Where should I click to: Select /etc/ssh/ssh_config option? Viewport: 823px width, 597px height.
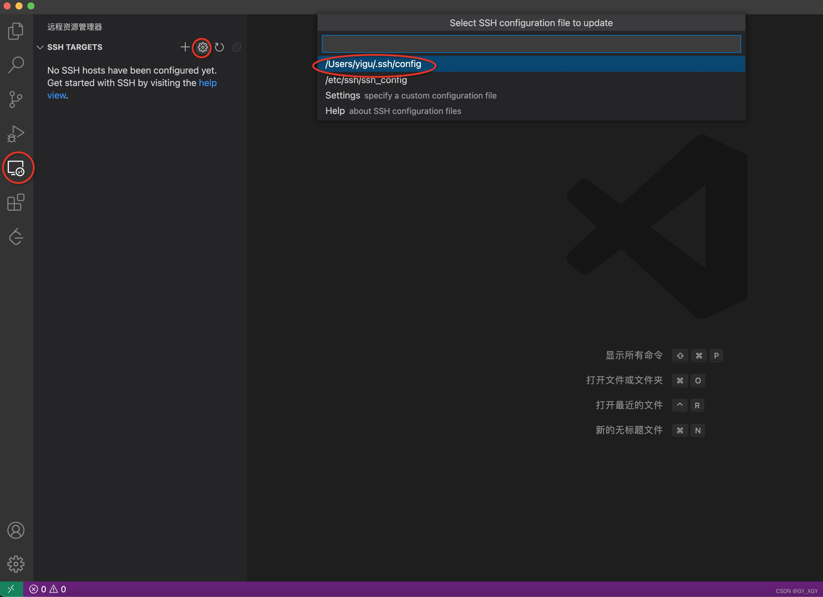point(366,80)
